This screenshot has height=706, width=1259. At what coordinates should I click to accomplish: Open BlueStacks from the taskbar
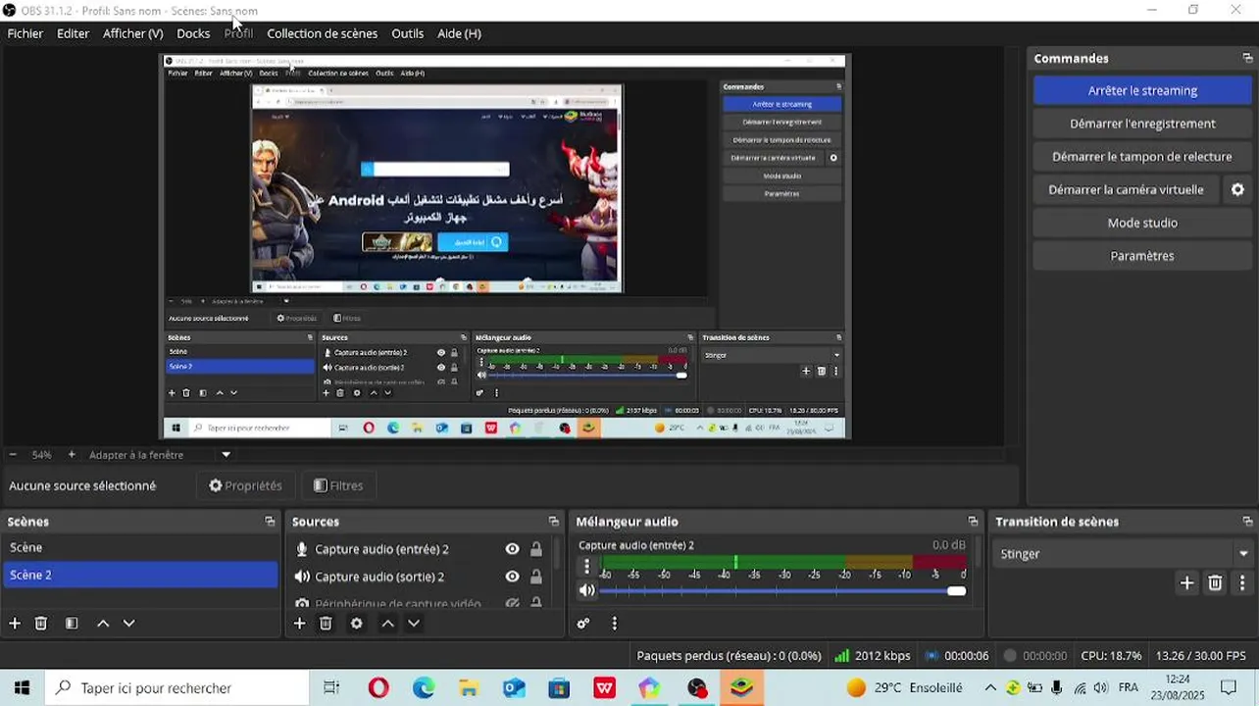point(741,688)
